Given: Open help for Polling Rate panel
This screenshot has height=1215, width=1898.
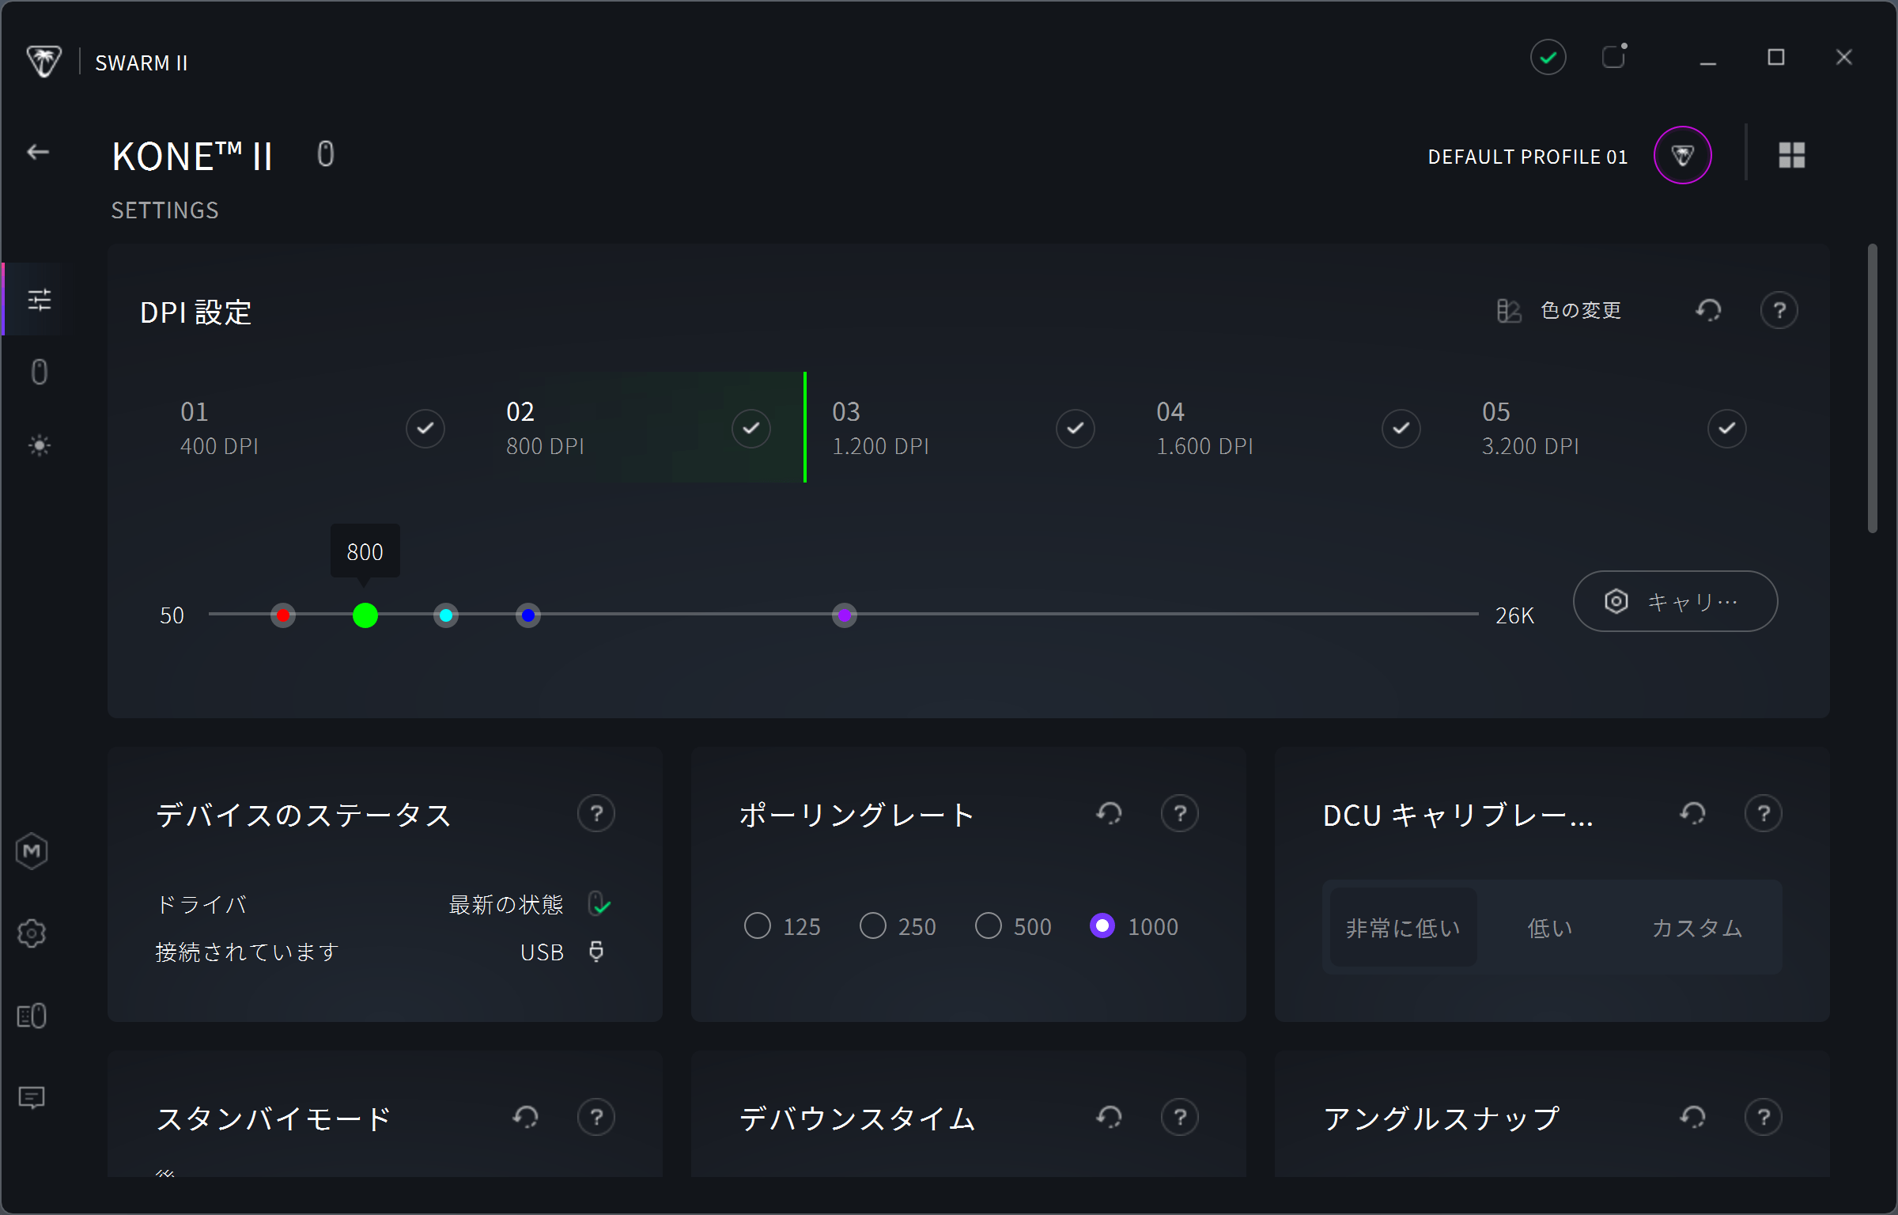Looking at the screenshot, I should (x=1179, y=813).
